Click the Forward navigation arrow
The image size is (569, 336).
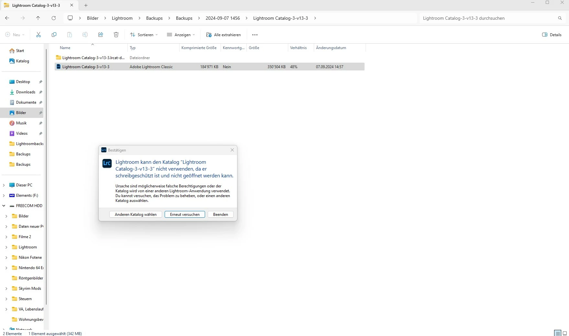[23, 18]
